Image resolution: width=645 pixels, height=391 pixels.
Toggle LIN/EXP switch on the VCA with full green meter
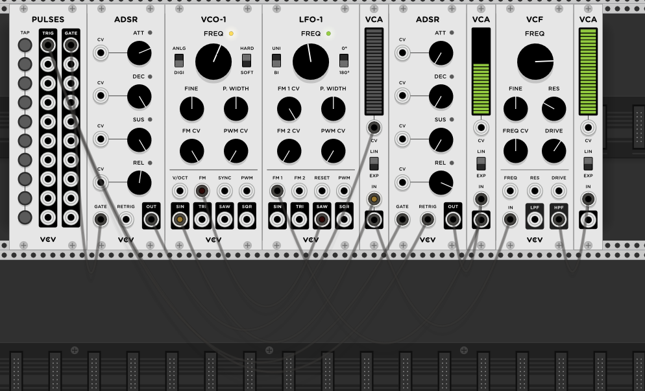click(x=589, y=163)
